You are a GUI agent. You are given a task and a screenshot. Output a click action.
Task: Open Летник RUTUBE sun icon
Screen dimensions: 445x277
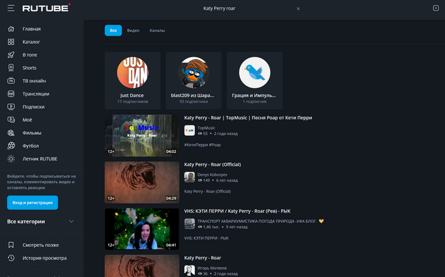11,159
